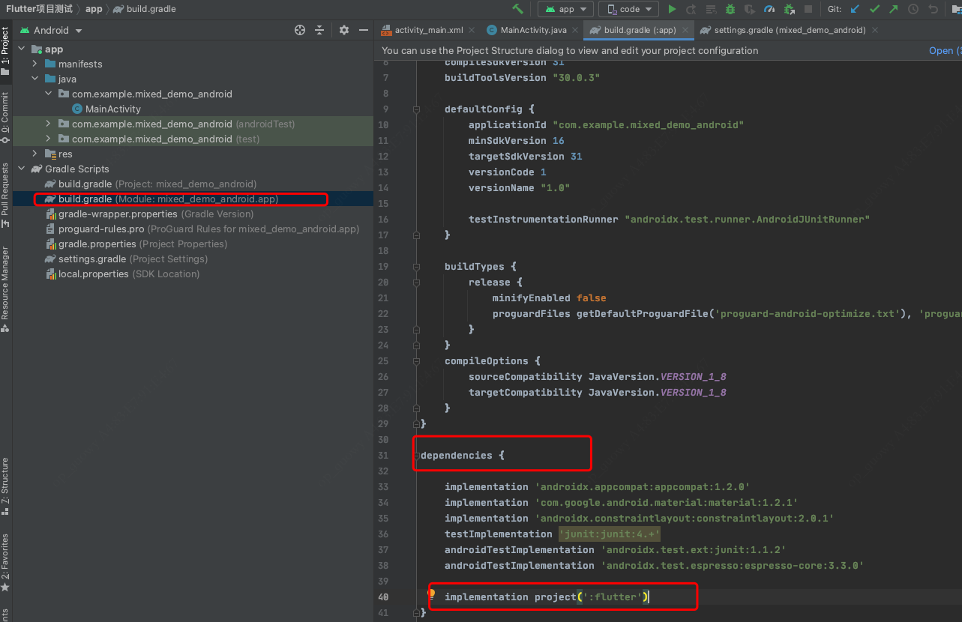Click Select Opened File crosshair icon

(300, 30)
